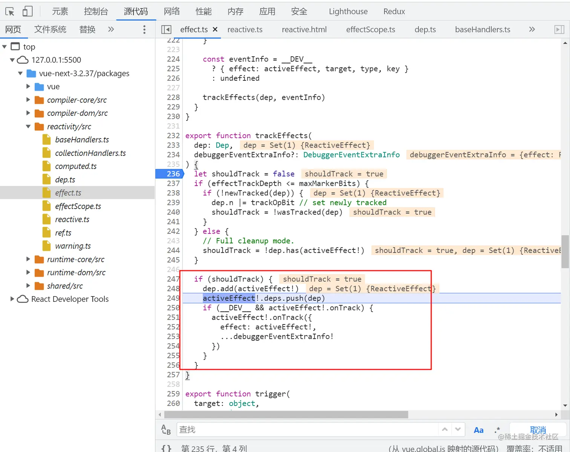Show more navigator tabs chevron

[x=111, y=29]
